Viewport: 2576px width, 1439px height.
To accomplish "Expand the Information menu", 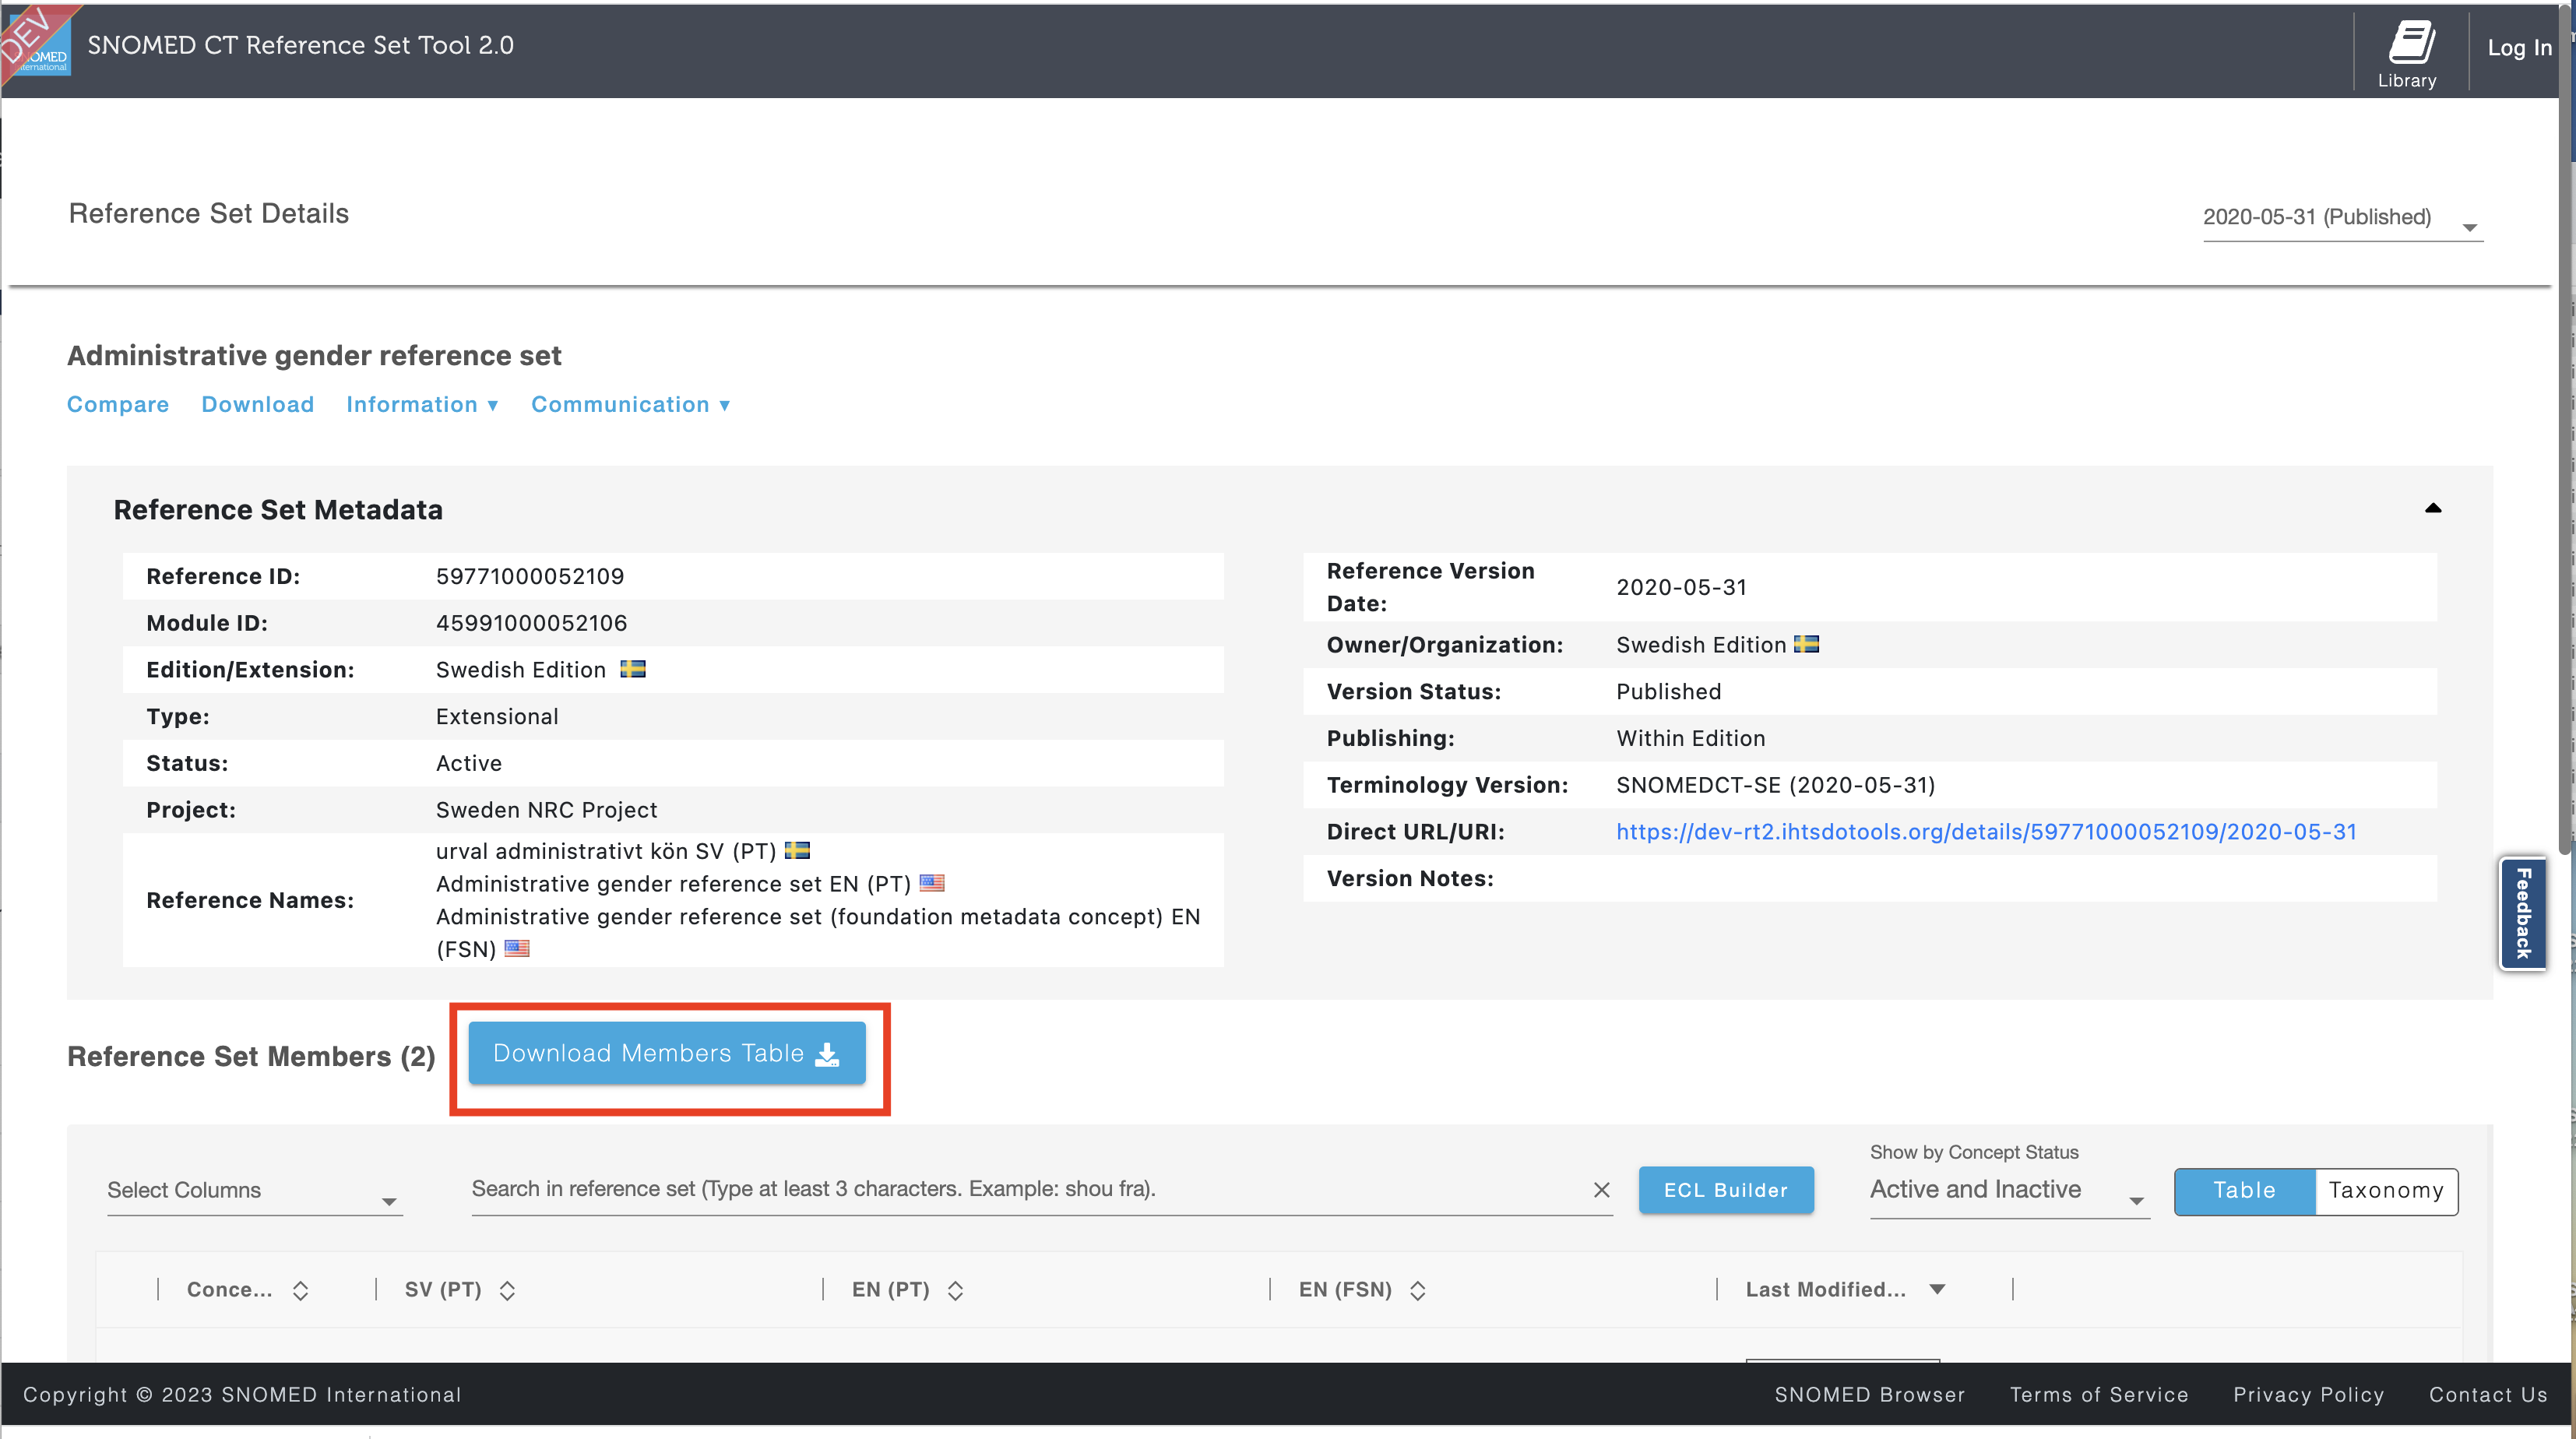I will 422,404.
